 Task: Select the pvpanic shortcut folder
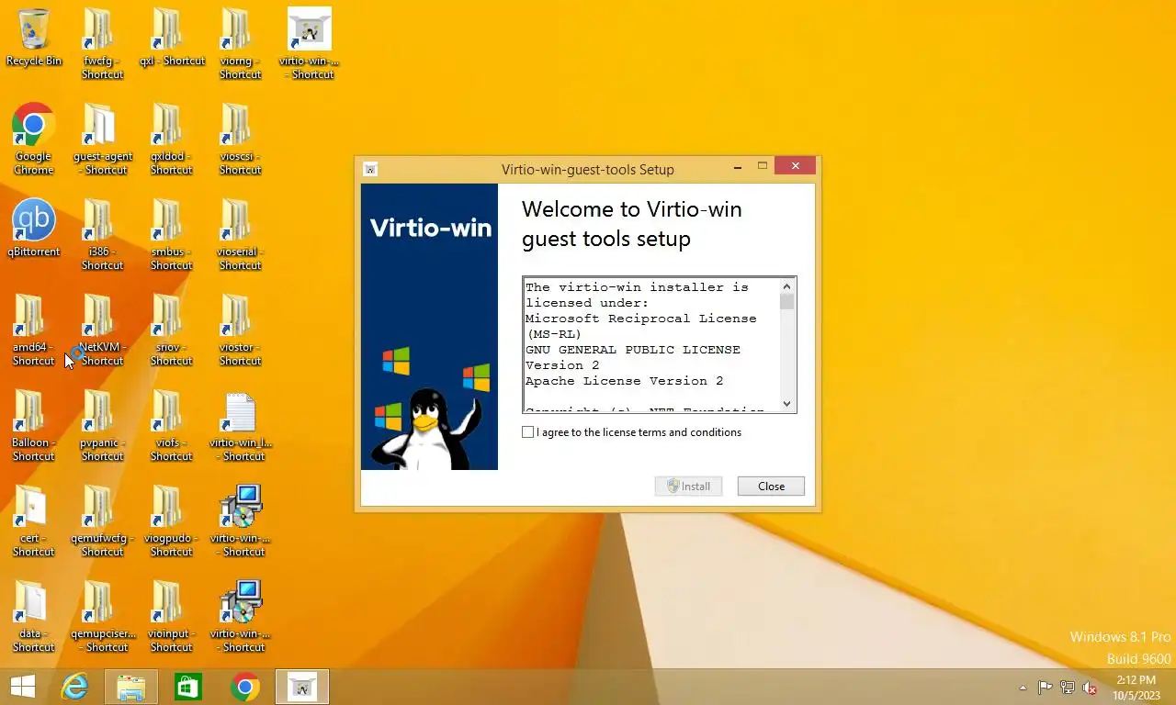click(102, 426)
